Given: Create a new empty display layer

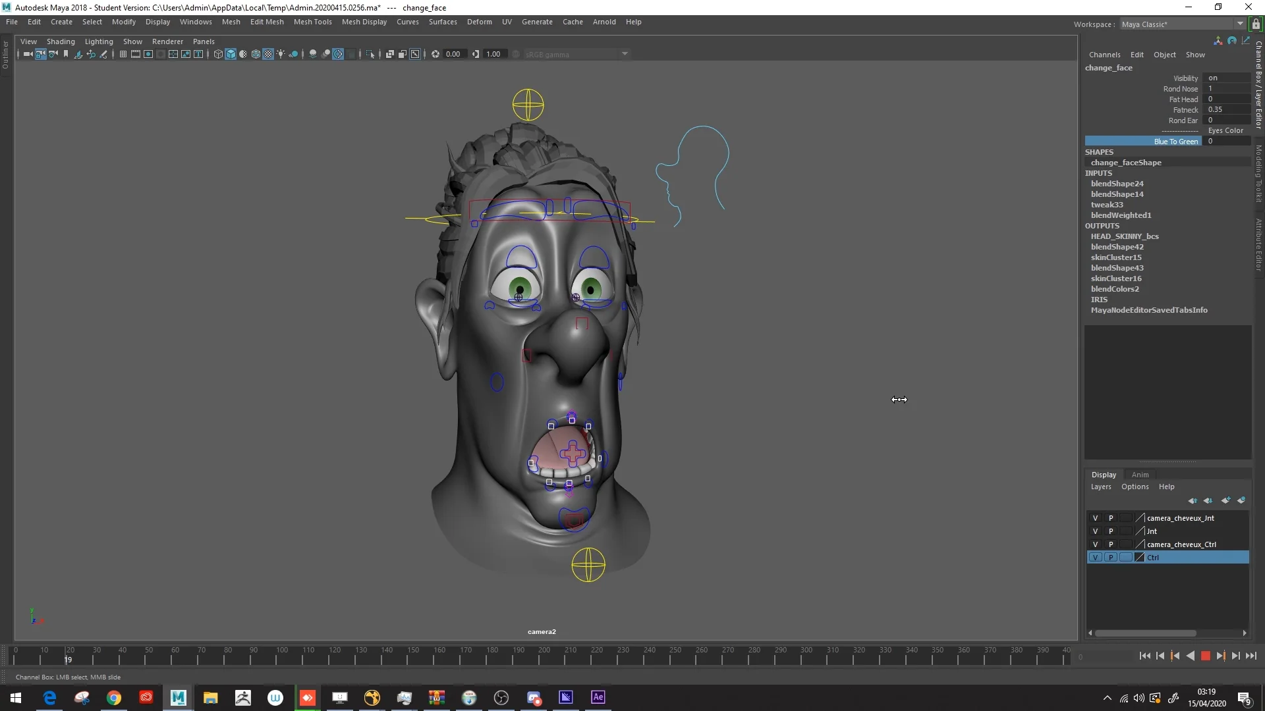Looking at the screenshot, I should tap(1225, 500).
